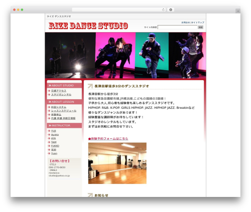Open the スタジオレンタル sidebar link

pyautogui.click(x=61, y=95)
